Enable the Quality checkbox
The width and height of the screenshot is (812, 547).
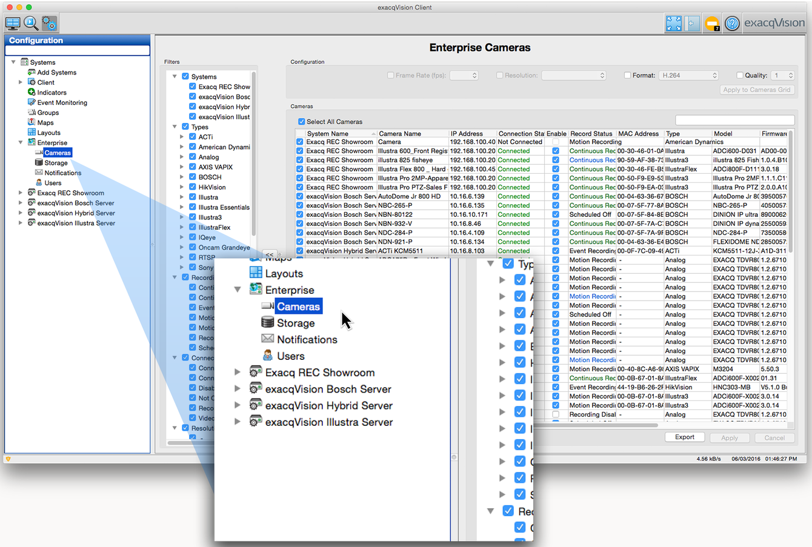pos(740,75)
